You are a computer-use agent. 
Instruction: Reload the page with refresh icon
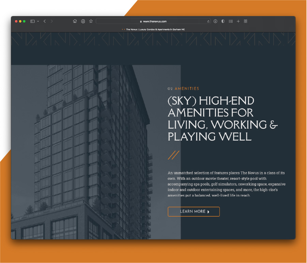pos(208,21)
